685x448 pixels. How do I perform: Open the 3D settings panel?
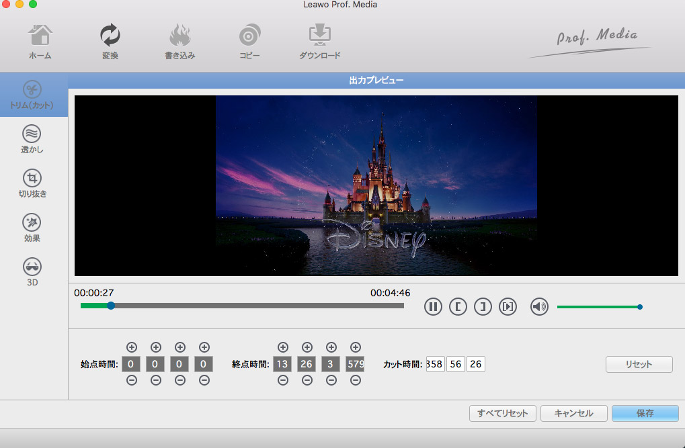(32, 272)
